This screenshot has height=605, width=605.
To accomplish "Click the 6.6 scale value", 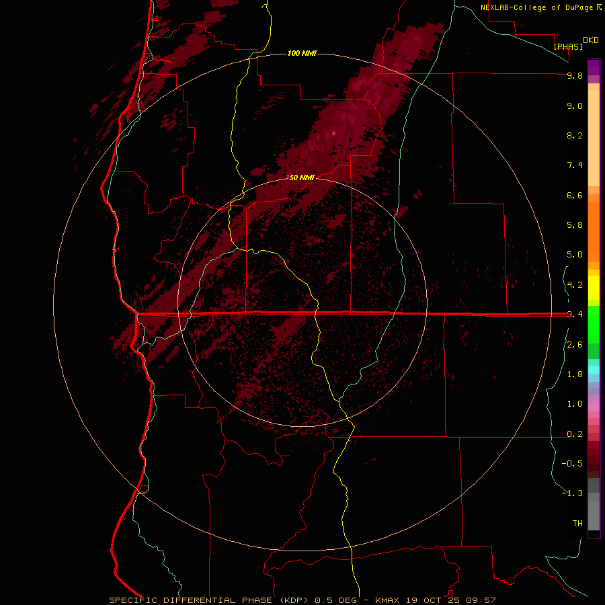I will (575, 195).
